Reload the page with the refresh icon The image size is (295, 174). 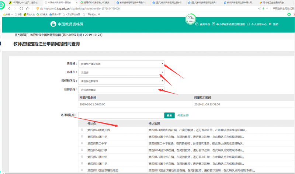[x=21, y=8]
